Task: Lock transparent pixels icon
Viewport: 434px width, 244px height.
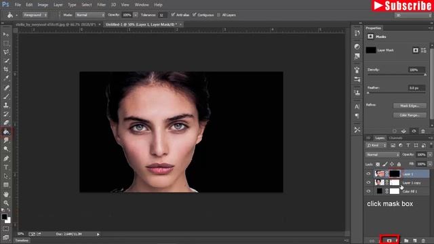Action: (378, 164)
